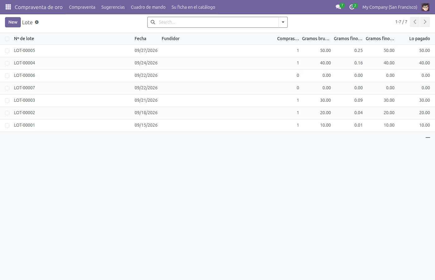
Task: Click fine grams value 0.25
Action: point(358,50)
